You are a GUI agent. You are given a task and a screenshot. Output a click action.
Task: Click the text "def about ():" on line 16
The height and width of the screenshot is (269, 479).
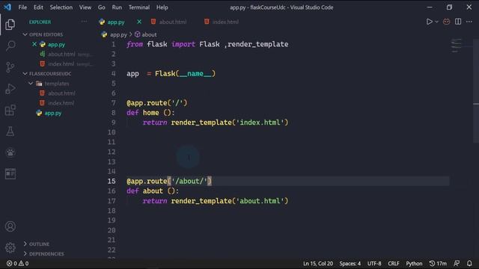[x=153, y=191]
